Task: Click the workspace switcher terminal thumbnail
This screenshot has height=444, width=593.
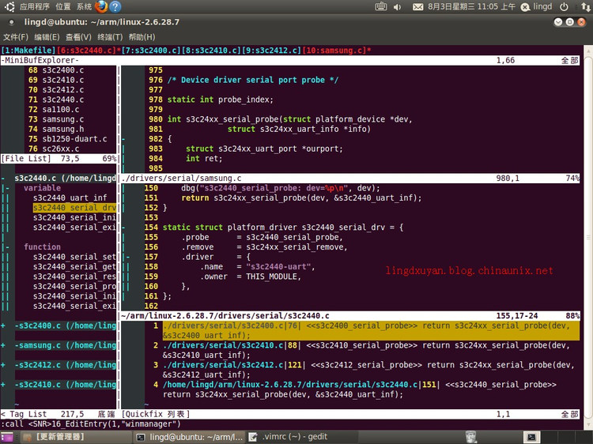Action: (532, 437)
